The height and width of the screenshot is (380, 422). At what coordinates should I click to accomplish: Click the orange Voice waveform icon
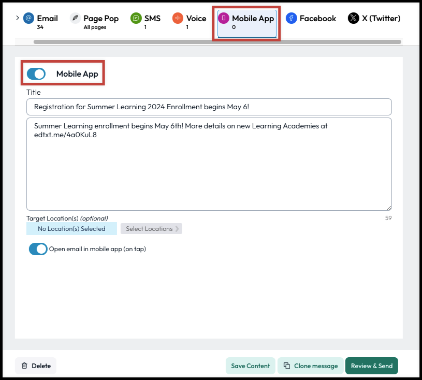[178, 18]
